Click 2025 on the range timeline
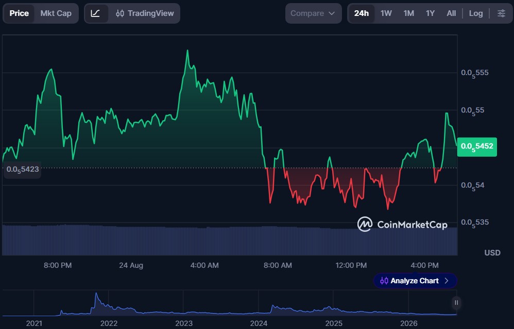Image resolution: width=514 pixels, height=329 pixels. 334,323
